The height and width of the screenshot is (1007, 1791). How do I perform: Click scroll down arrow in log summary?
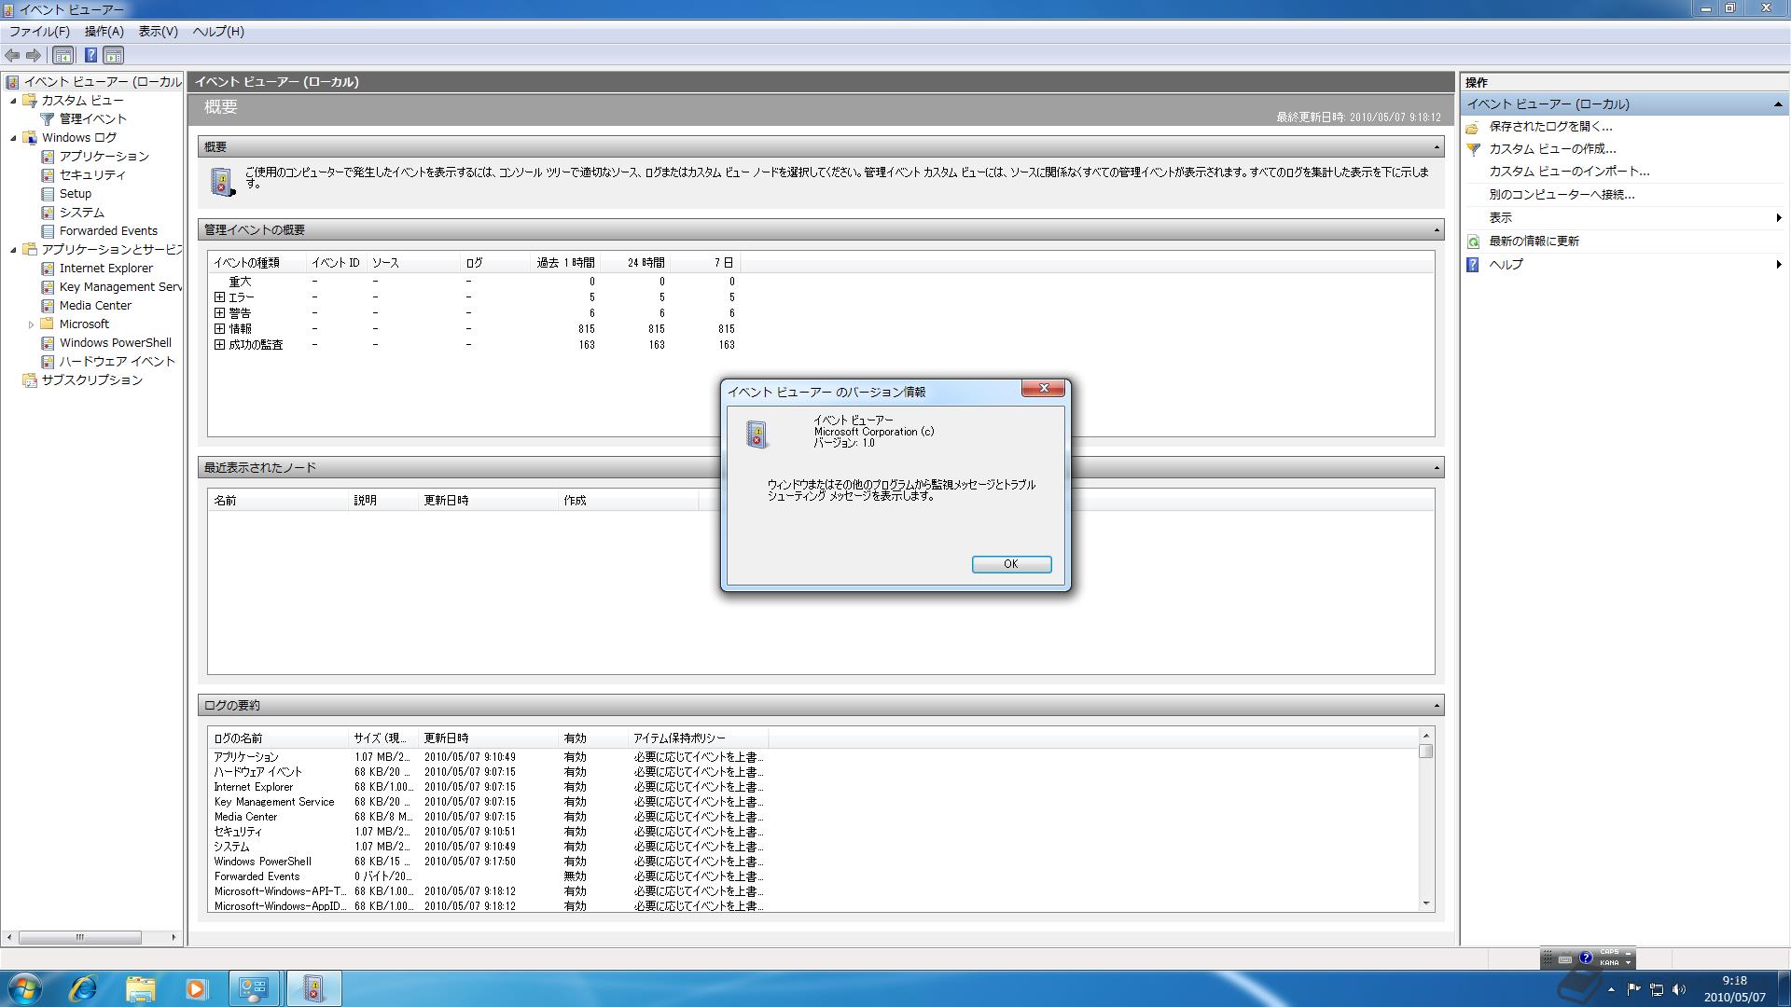point(1425,904)
